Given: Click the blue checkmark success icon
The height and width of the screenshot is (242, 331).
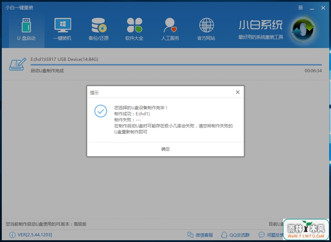Looking at the screenshot, I should pyautogui.click(x=101, y=111).
